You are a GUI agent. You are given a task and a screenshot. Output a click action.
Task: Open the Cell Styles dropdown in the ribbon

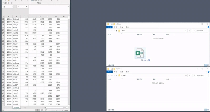click(36, 1)
